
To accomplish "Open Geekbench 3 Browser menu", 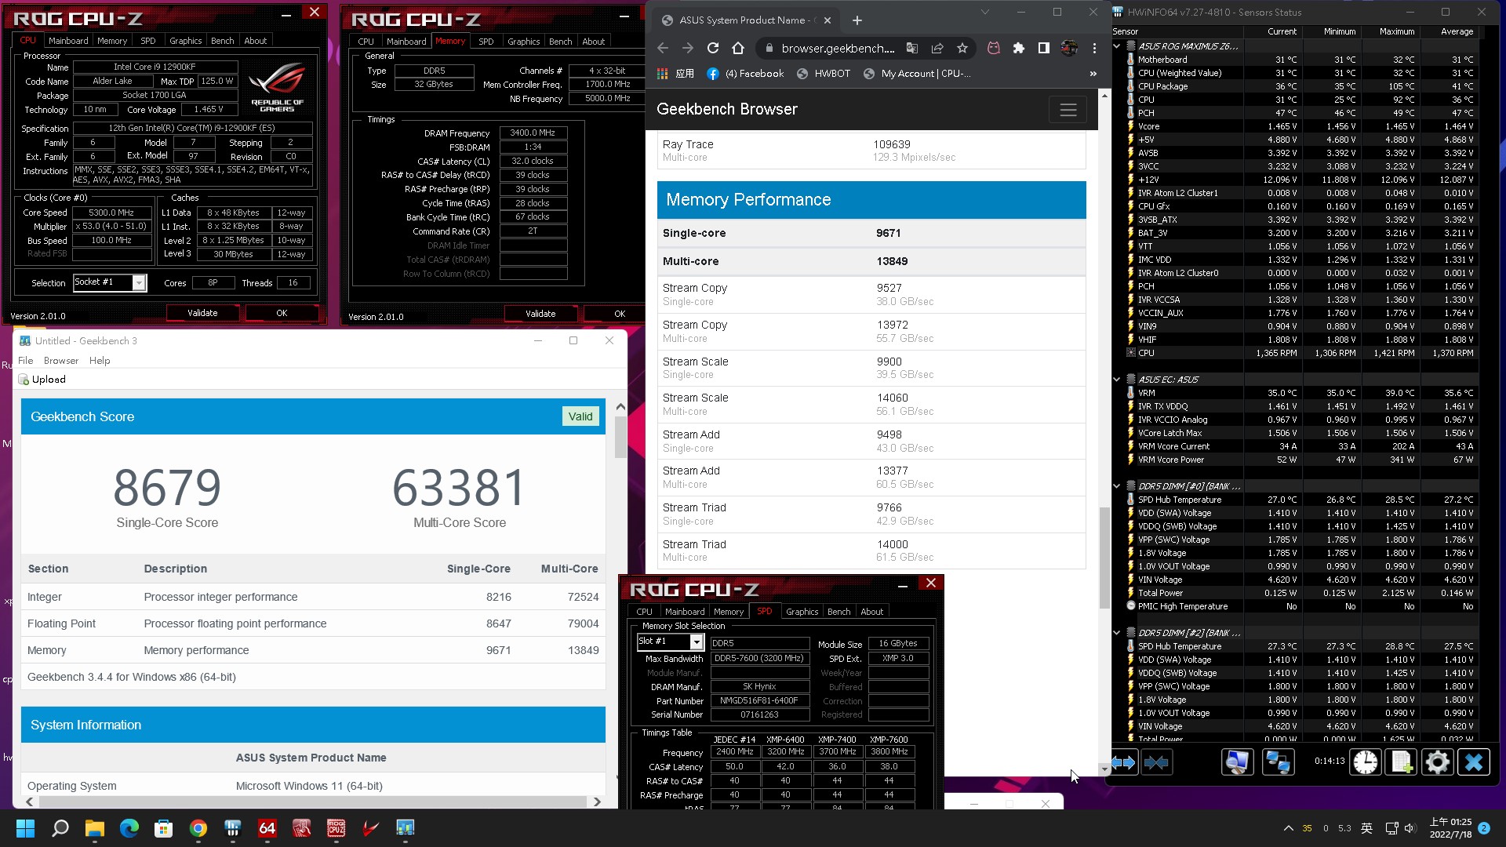I will [x=61, y=361].
